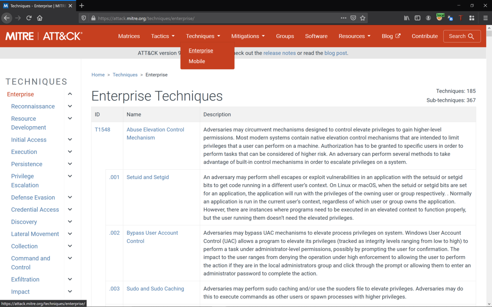Open Bypass User Account Control sub-technique
Image resolution: width=492 pixels, height=307 pixels.
point(152,237)
